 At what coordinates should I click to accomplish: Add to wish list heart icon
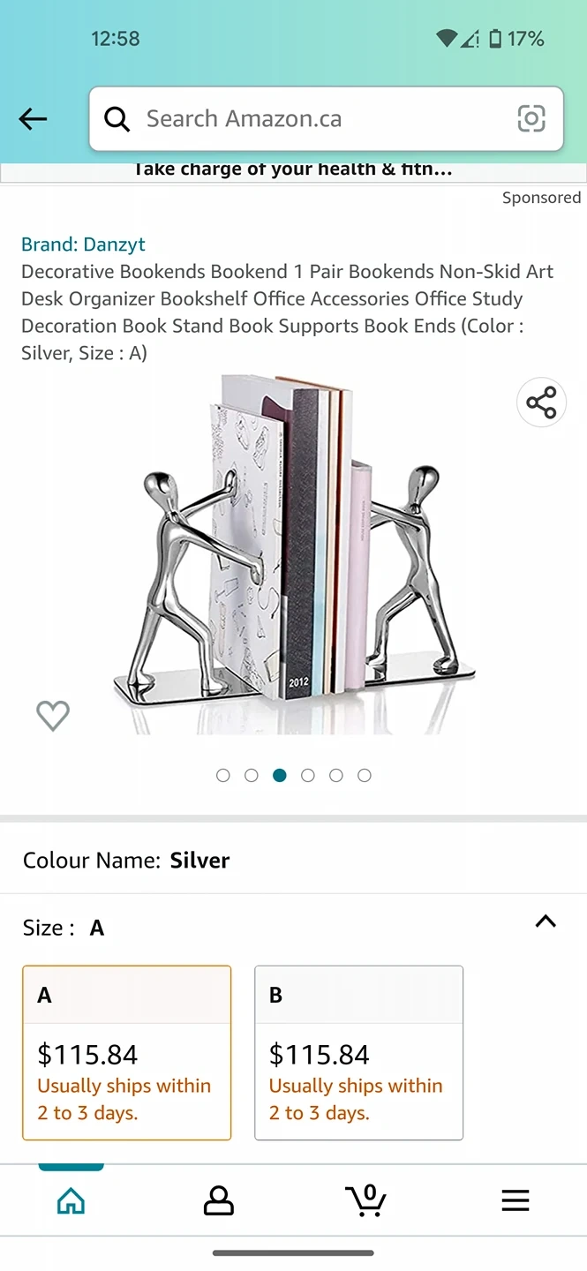pyautogui.click(x=53, y=715)
